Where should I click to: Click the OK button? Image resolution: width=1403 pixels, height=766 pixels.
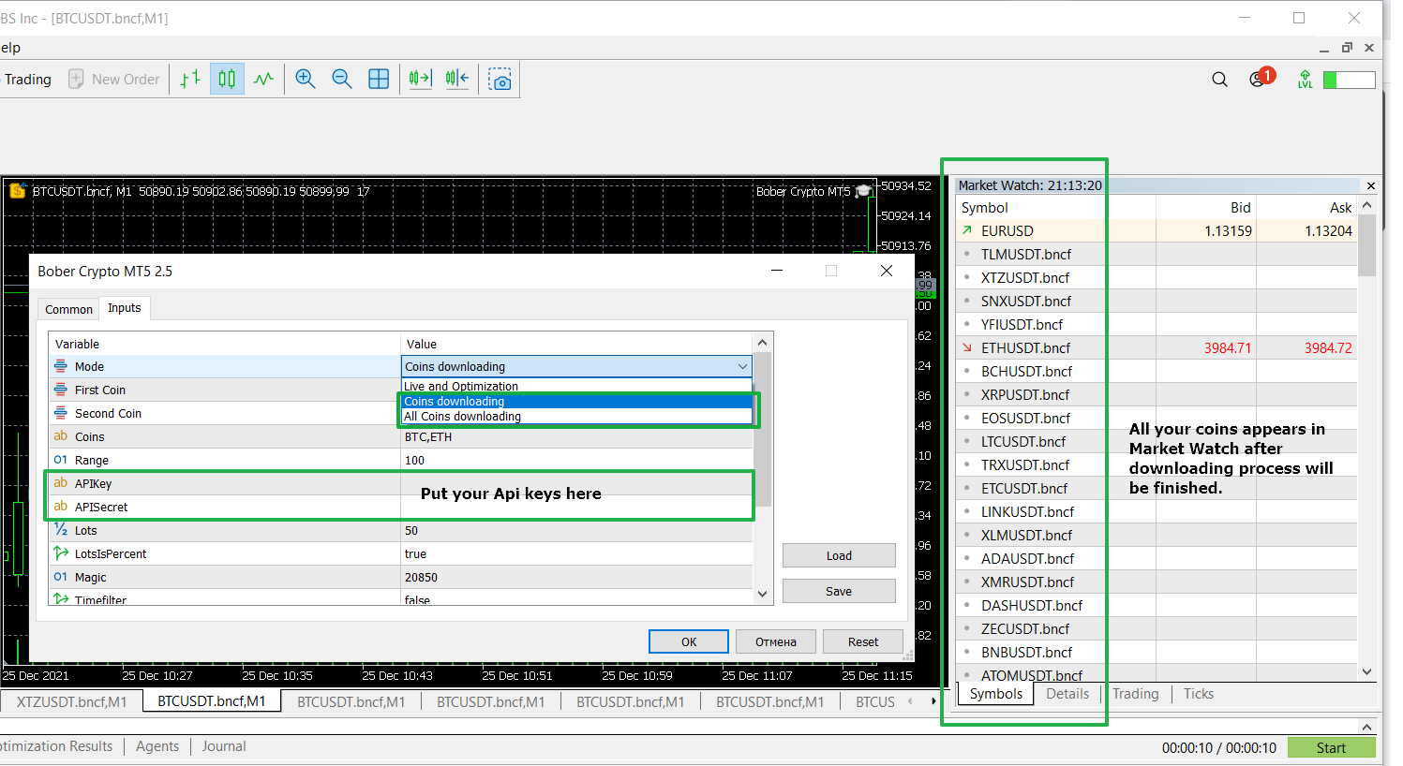point(689,641)
